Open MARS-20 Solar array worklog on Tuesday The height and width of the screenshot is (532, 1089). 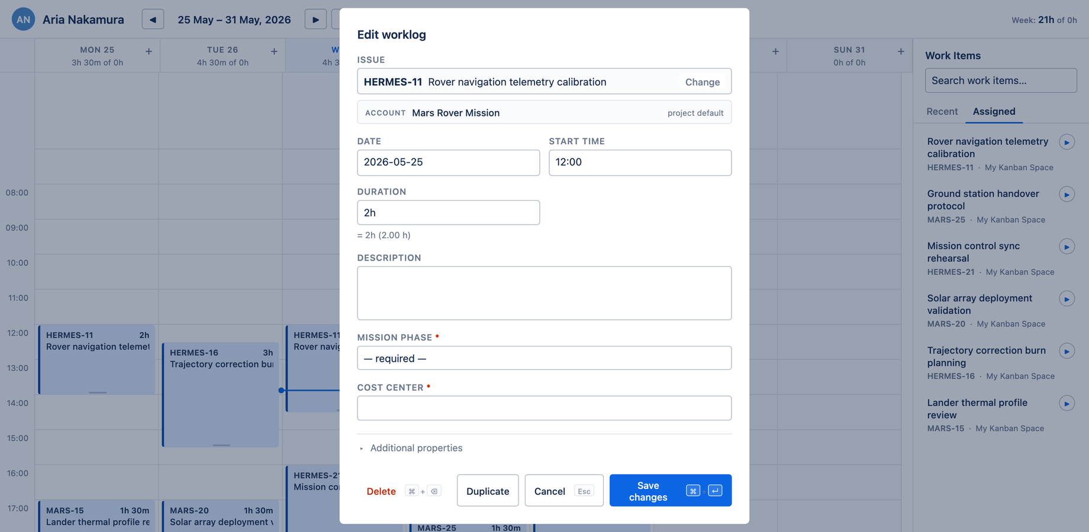(221, 516)
